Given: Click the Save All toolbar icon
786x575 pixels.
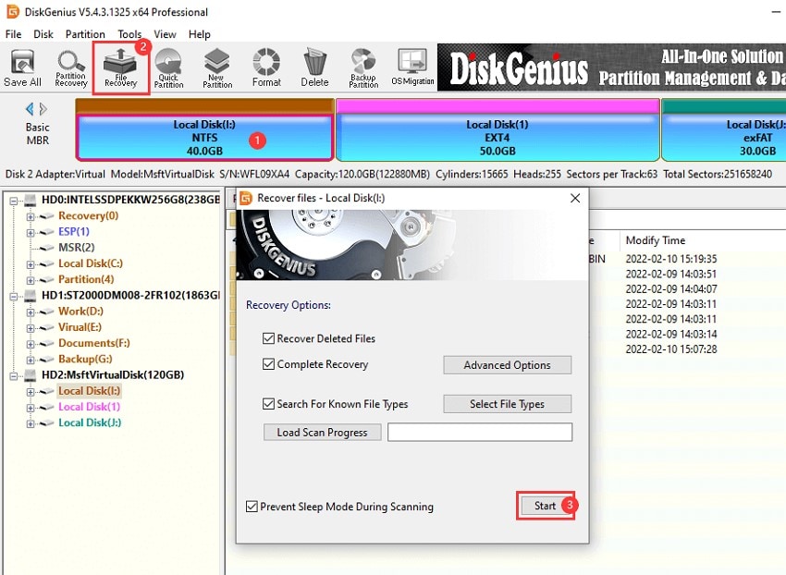Looking at the screenshot, I should [x=22, y=68].
